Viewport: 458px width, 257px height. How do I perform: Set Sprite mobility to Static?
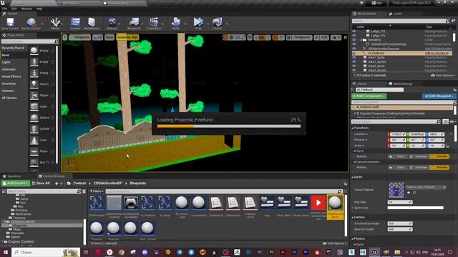click(x=398, y=156)
